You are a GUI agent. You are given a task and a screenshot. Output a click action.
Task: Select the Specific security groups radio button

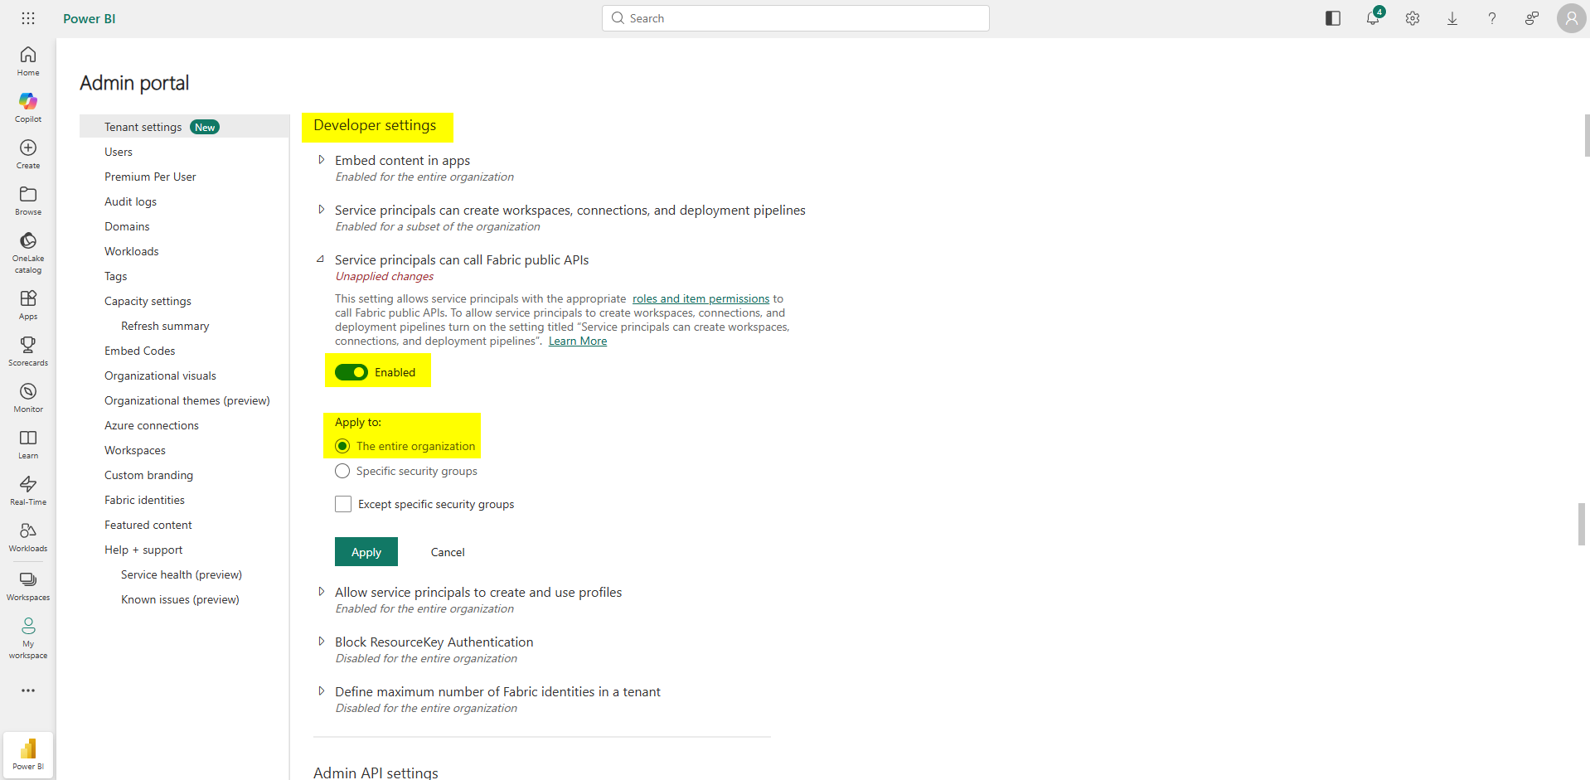(342, 471)
